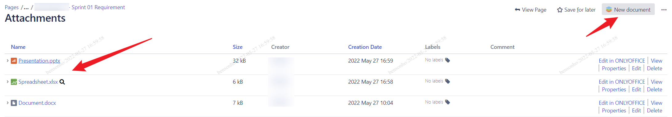
Task: Open the three-dot more actions menu
Action: pyautogui.click(x=664, y=10)
